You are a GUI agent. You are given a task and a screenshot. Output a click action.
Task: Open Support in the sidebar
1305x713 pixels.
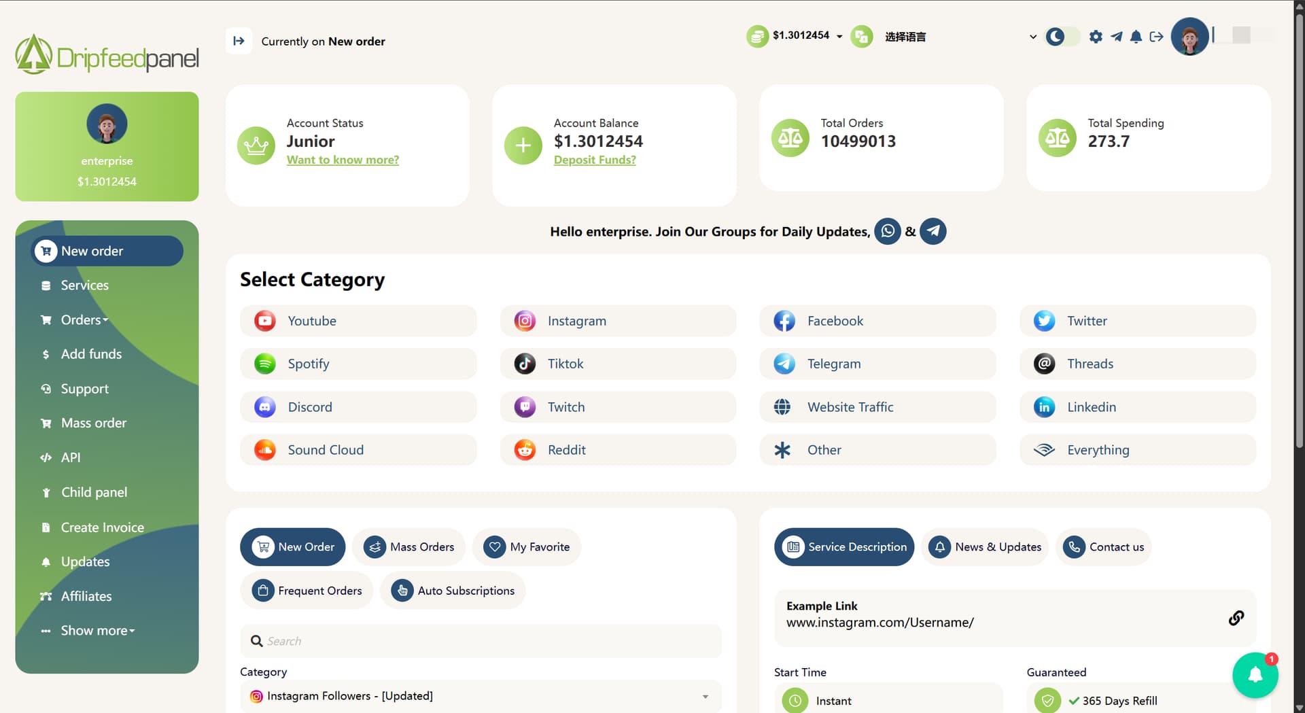[x=107, y=389]
